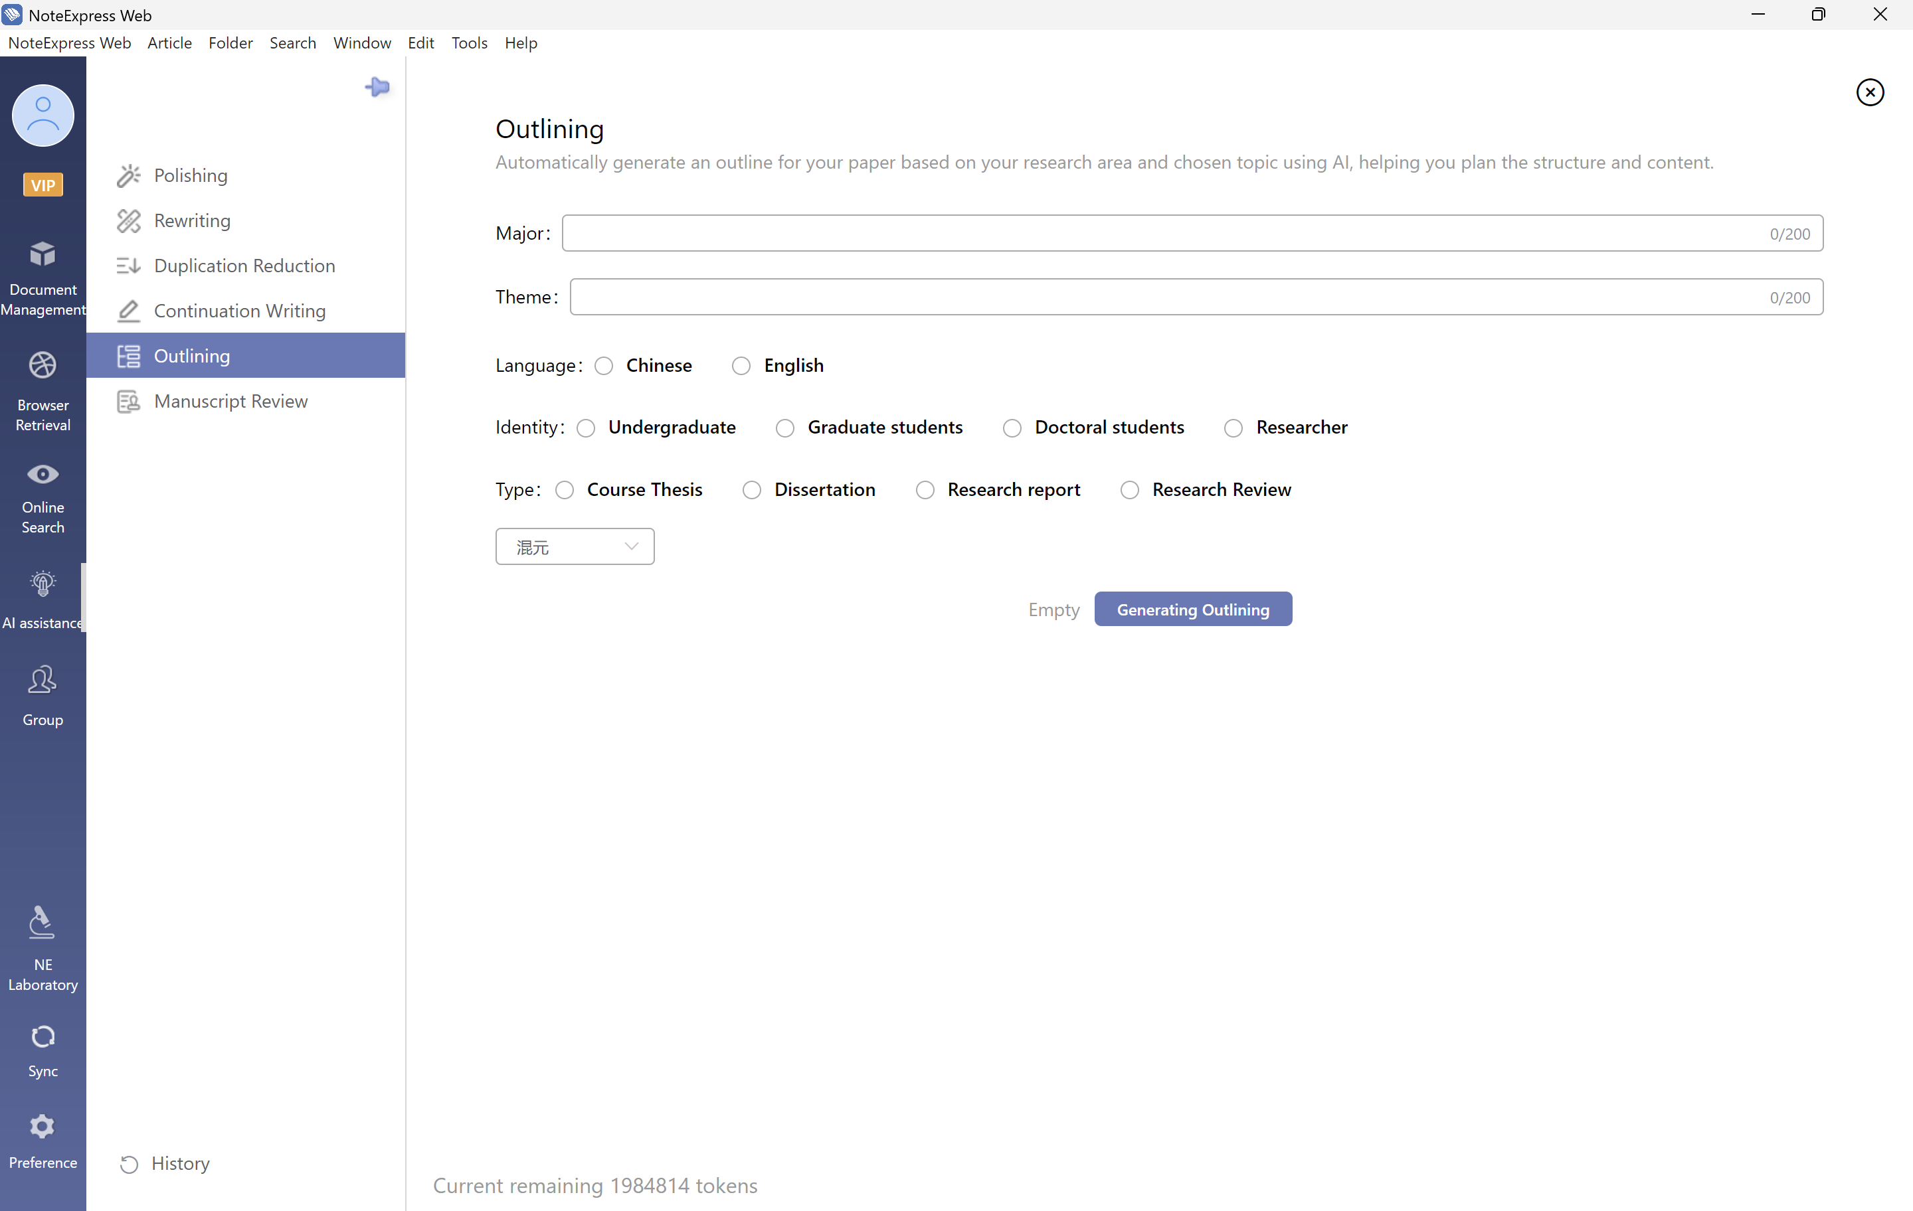
Task: Open the Window menu
Action: (x=361, y=43)
